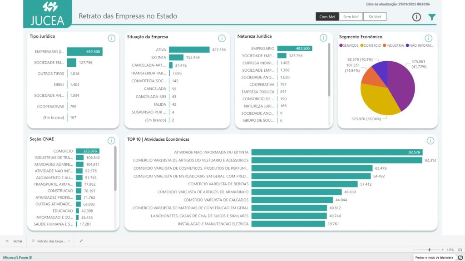Click info icon on Segmento Econômico card
The image size is (465, 261).
point(428,38)
